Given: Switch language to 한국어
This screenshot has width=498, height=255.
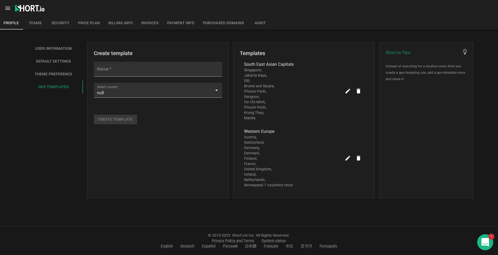Looking at the screenshot, I should pyautogui.click(x=306, y=246).
